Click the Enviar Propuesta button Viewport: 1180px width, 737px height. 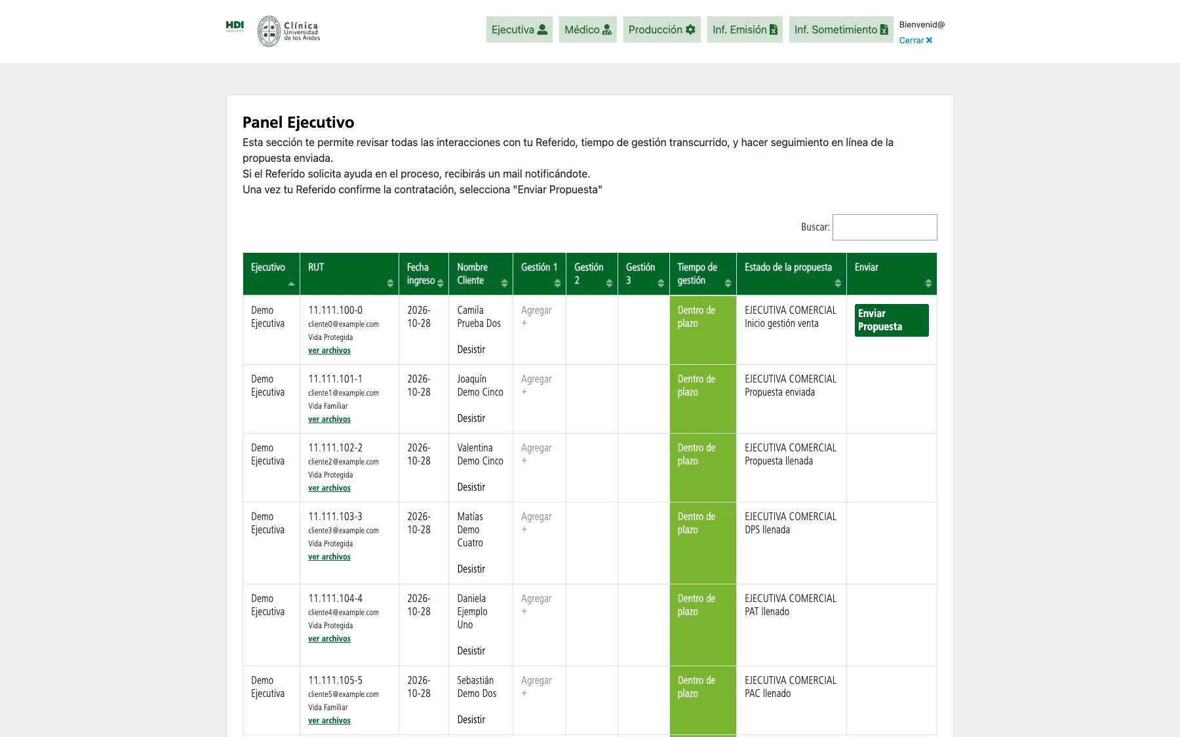pyautogui.click(x=892, y=320)
